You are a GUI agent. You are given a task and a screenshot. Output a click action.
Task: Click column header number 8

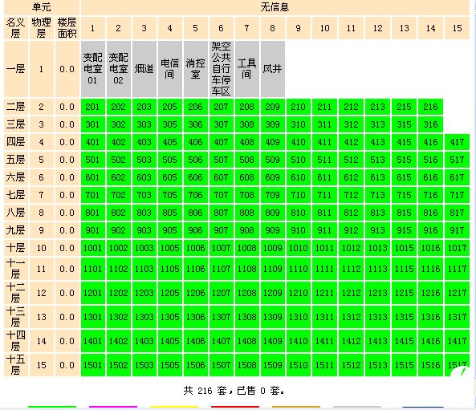click(272, 28)
